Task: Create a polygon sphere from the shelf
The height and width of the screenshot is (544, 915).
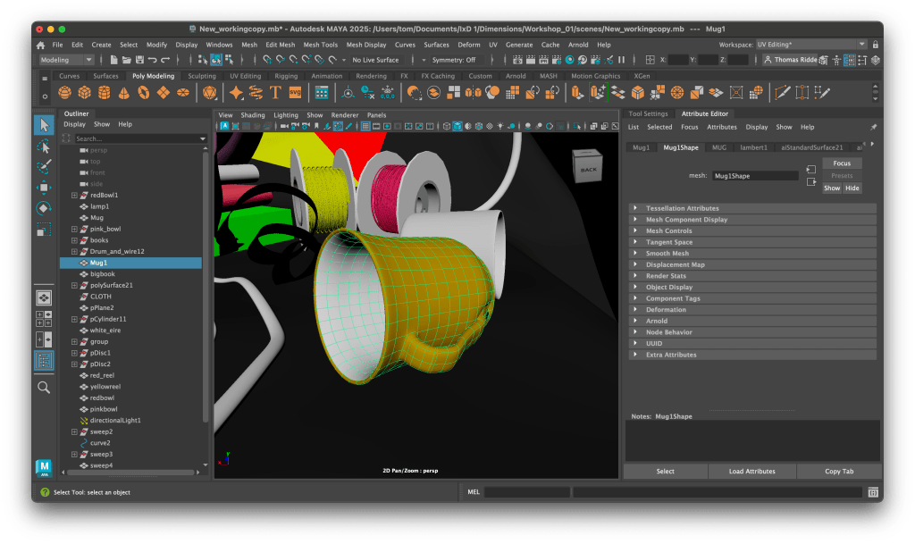Action: (x=63, y=93)
